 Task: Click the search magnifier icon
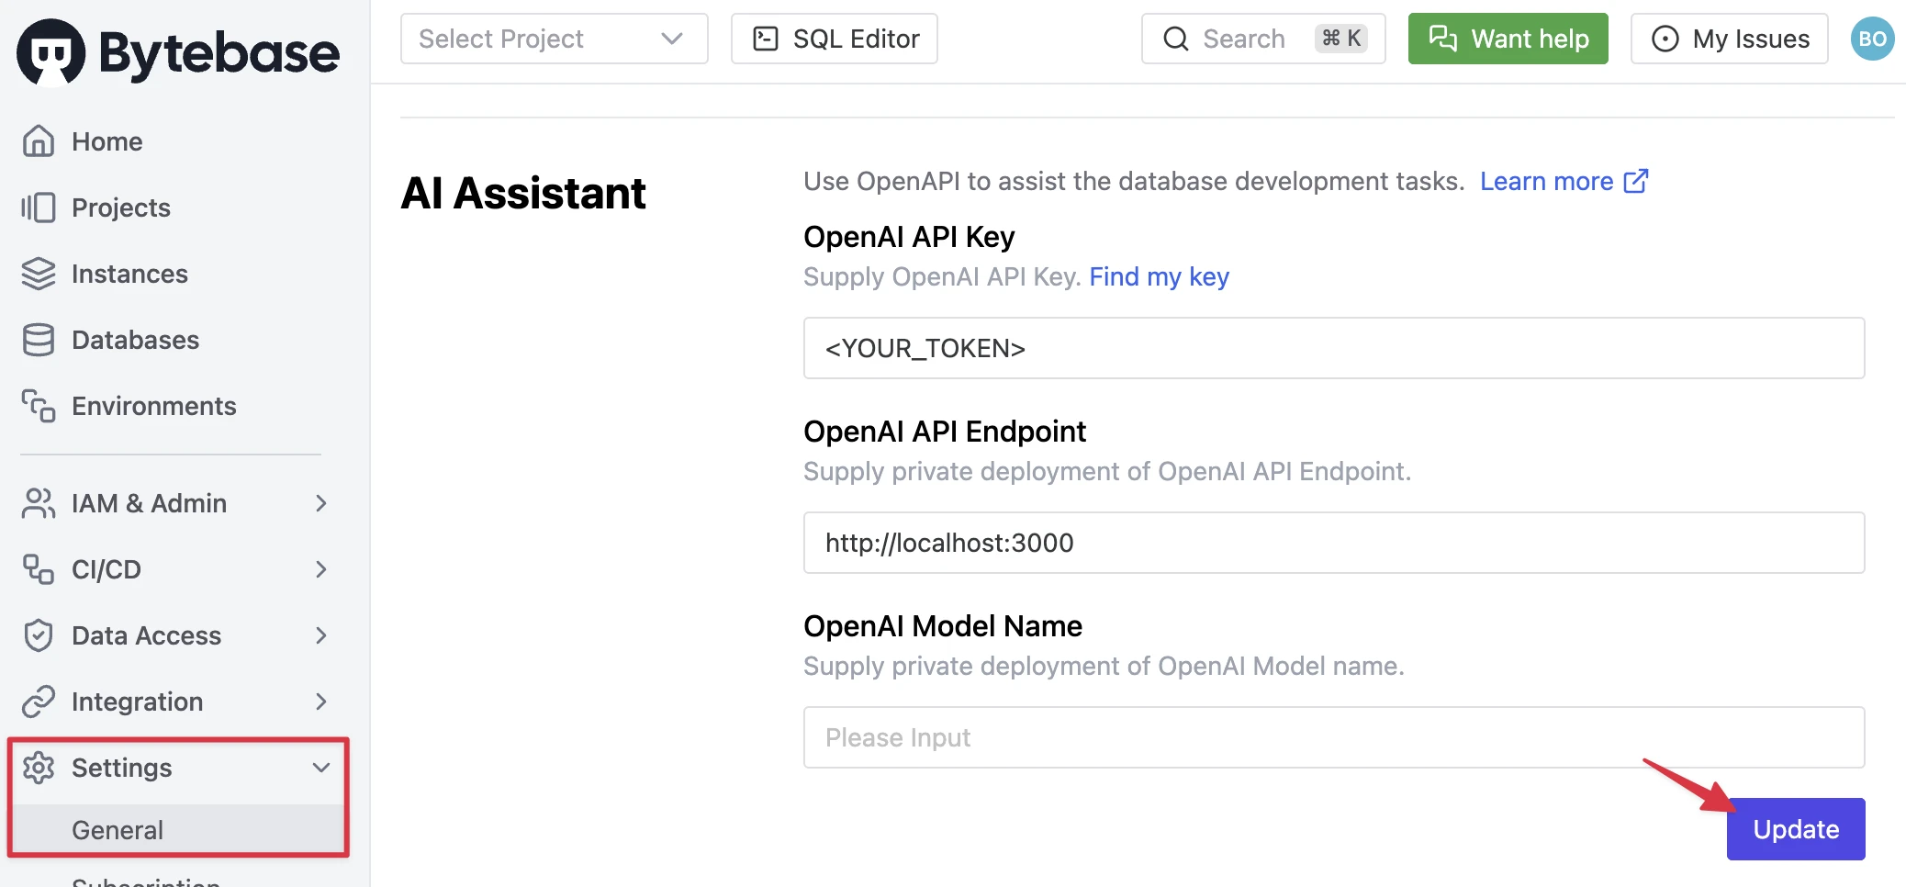1176,39
